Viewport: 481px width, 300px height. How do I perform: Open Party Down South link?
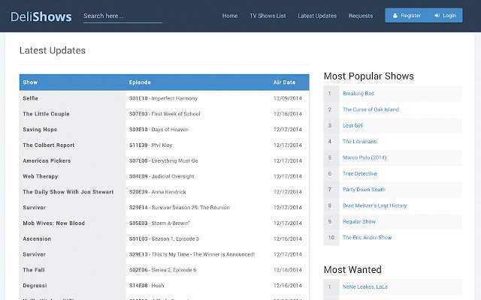tap(364, 190)
